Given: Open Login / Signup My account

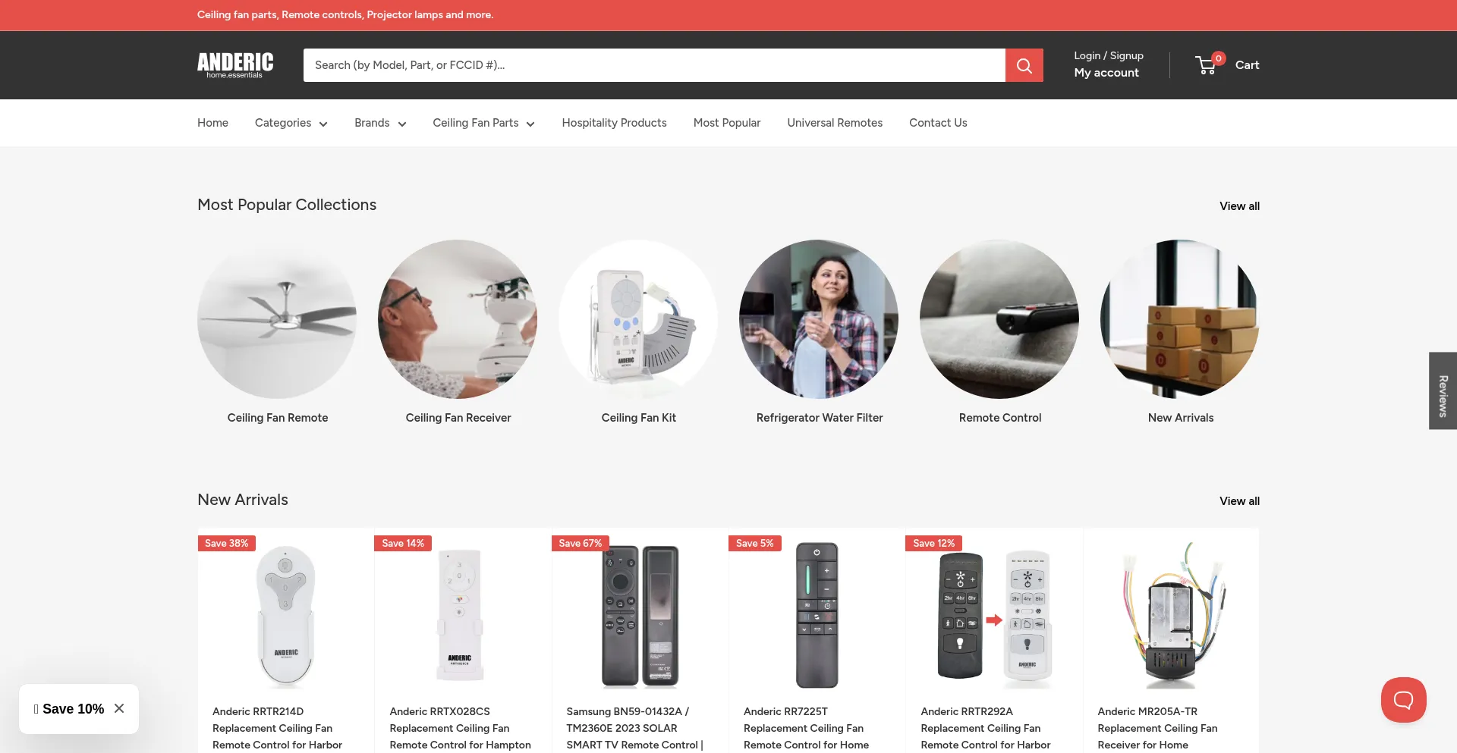Looking at the screenshot, I should point(1109,64).
